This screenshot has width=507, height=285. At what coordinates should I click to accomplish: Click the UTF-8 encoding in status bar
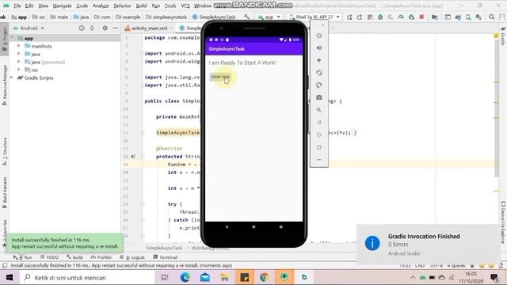436,266
